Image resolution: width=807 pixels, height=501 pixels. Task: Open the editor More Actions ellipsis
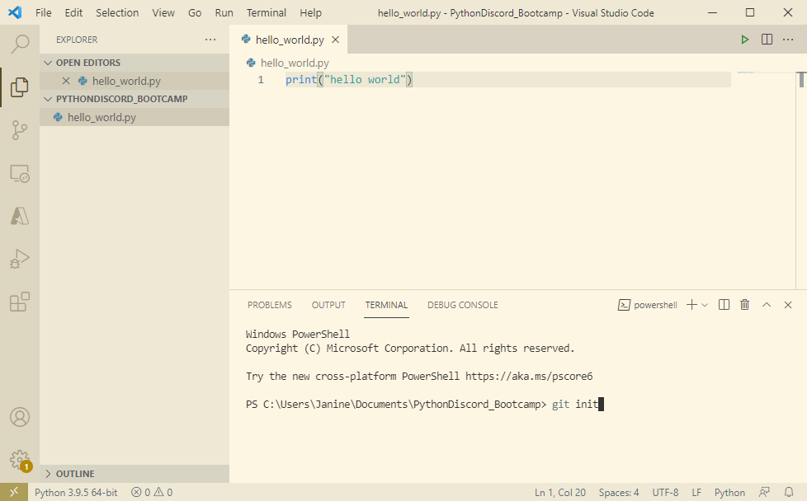(788, 40)
